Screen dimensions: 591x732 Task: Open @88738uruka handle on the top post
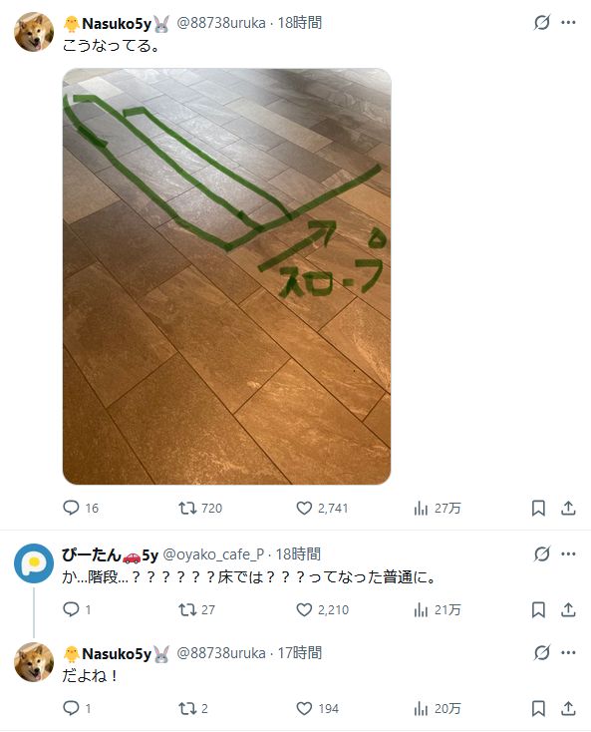pos(220,23)
